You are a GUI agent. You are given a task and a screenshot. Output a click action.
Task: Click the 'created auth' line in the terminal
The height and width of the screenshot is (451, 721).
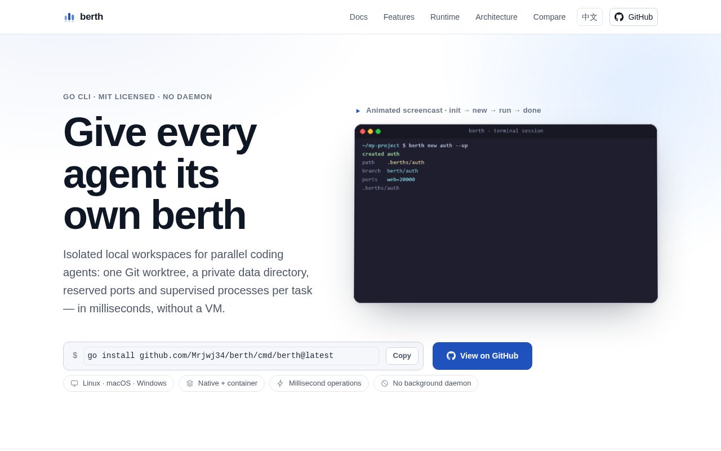(381, 154)
